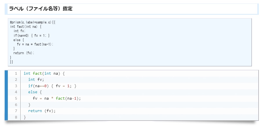Click the highlighted "fv = na * fact(na-1);" line
Viewport: 264px width, 126px height.
[57, 98]
